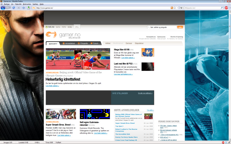Viewport: 231px width, 144px height.
Task: Bookmark this page with the star icon
Action: 175,8
